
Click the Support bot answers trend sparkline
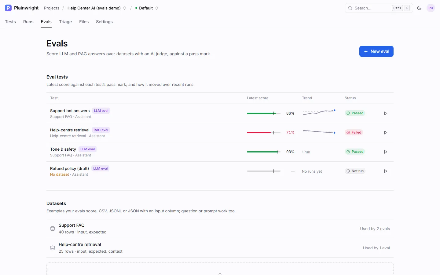pyautogui.click(x=319, y=112)
